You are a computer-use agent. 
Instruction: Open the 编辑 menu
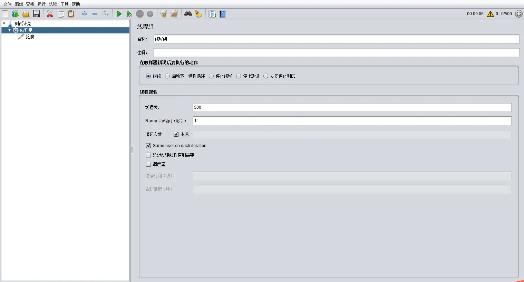pos(19,4)
